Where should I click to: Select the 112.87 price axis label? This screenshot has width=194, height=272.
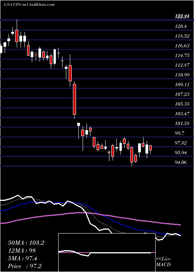[x=182, y=65]
